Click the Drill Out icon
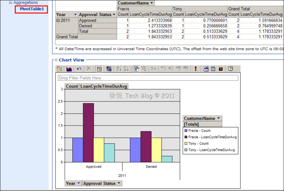 (x=178, y=69)
